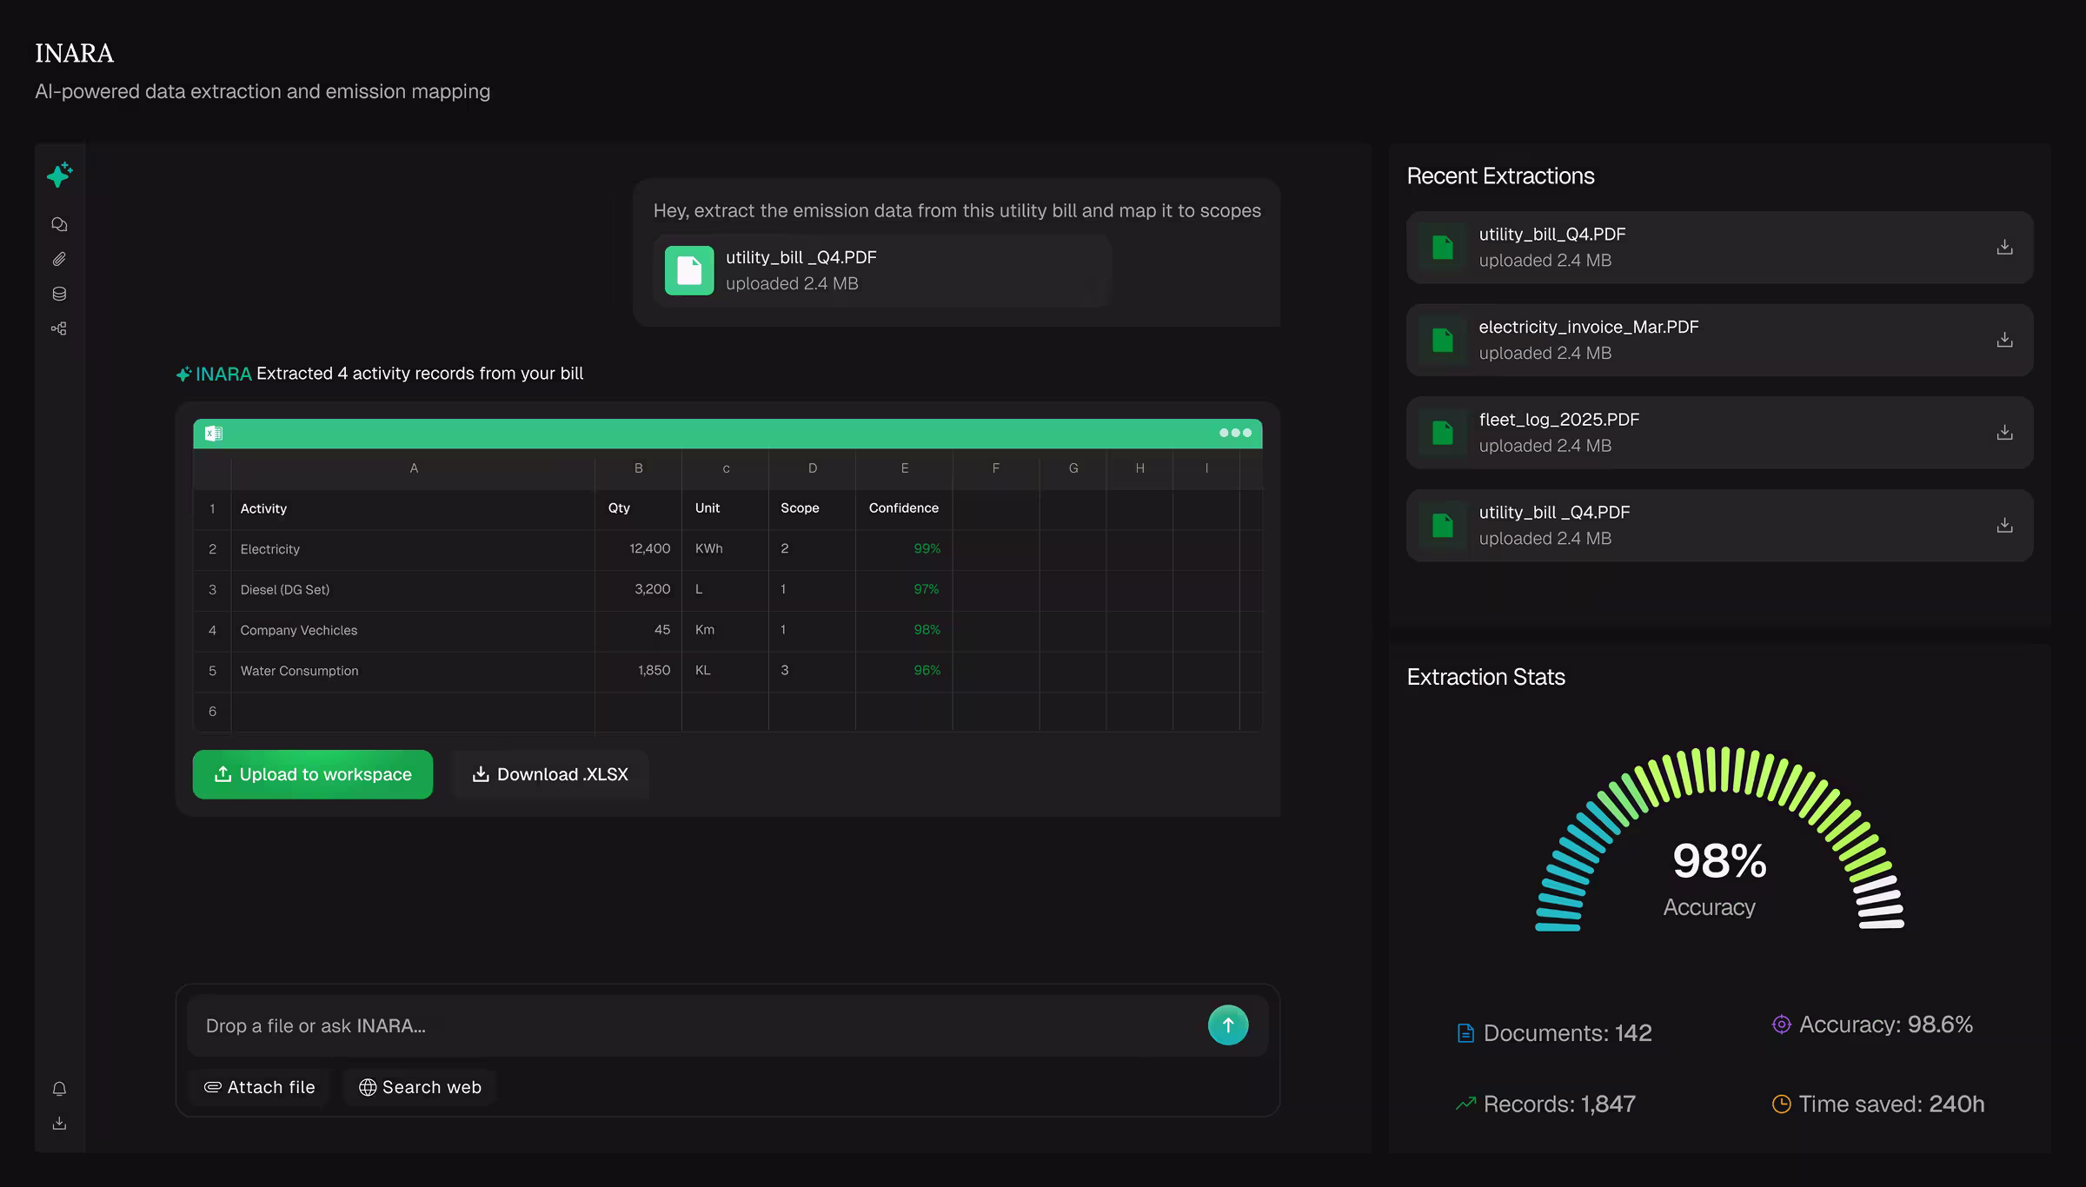Image resolution: width=2086 pixels, height=1187 pixels.
Task: Click Upload to workspace button
Action: (313, 774)
